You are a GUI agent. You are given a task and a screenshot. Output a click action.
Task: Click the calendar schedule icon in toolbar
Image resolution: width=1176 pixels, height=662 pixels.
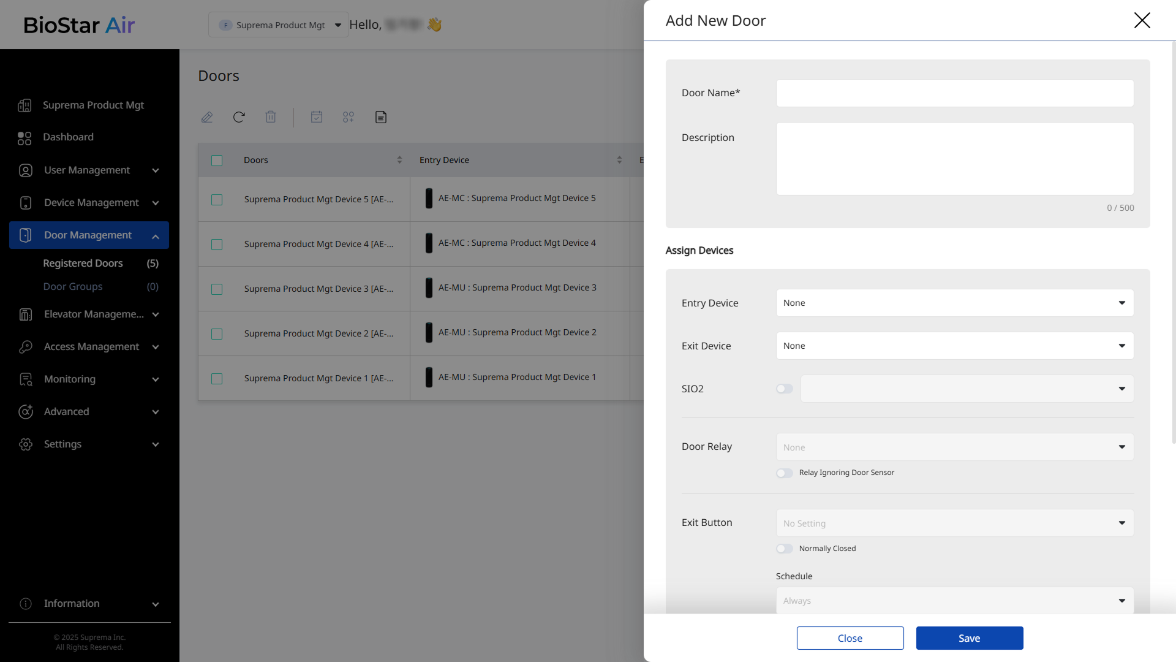(317, 117)
